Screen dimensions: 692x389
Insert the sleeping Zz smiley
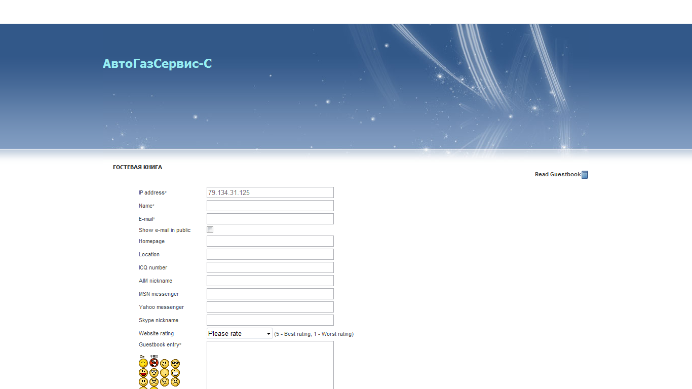pos(143,362)
